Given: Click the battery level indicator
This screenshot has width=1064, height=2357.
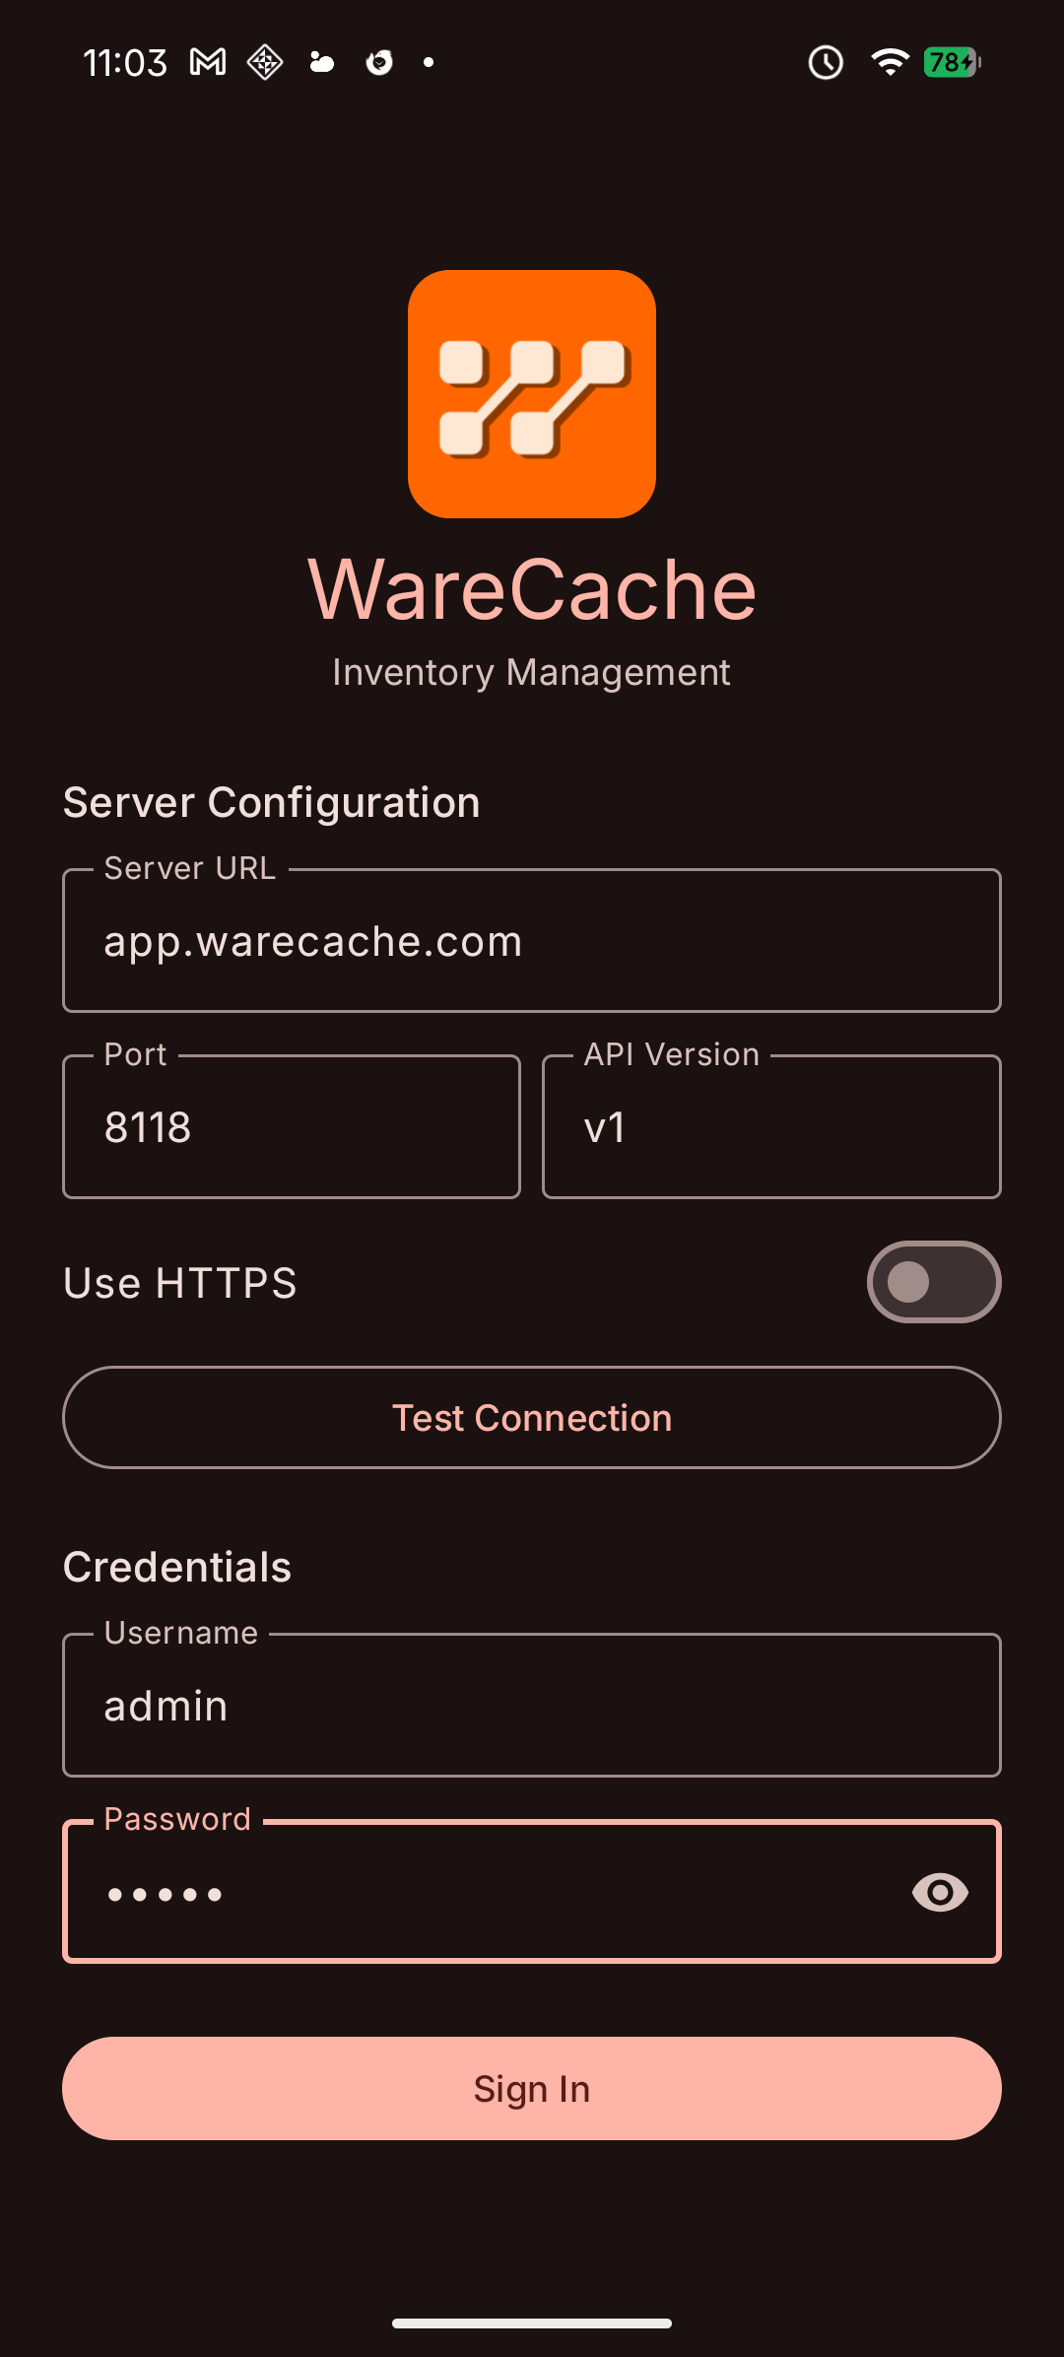Looking at the screenshot, I should coord(952,63).
